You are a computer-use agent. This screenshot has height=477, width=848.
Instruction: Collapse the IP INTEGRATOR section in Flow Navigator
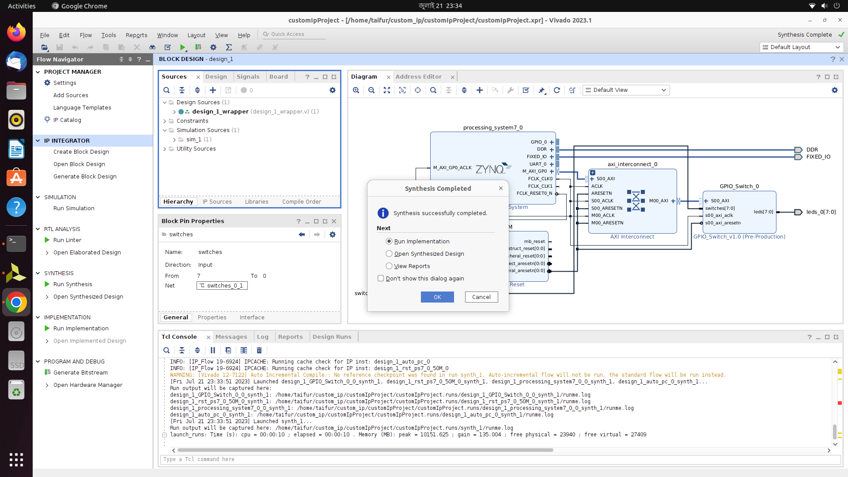38,140
